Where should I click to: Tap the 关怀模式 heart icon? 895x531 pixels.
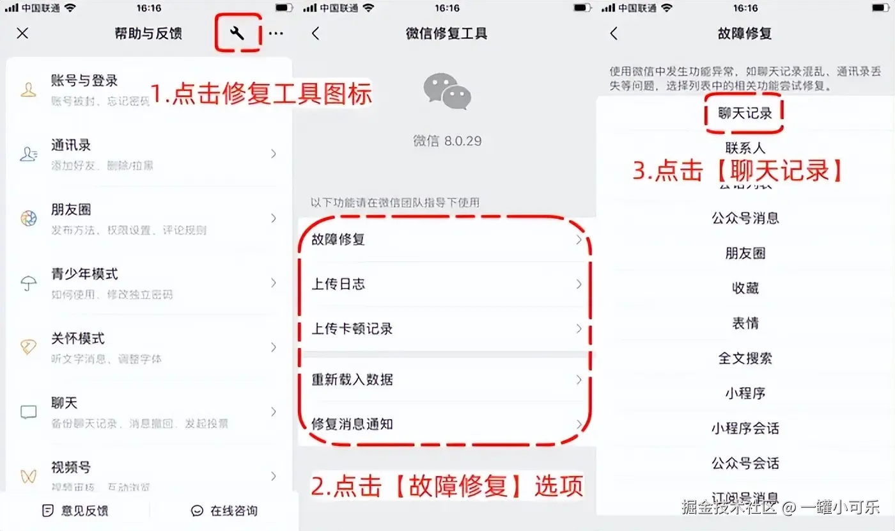coord(28,347)
